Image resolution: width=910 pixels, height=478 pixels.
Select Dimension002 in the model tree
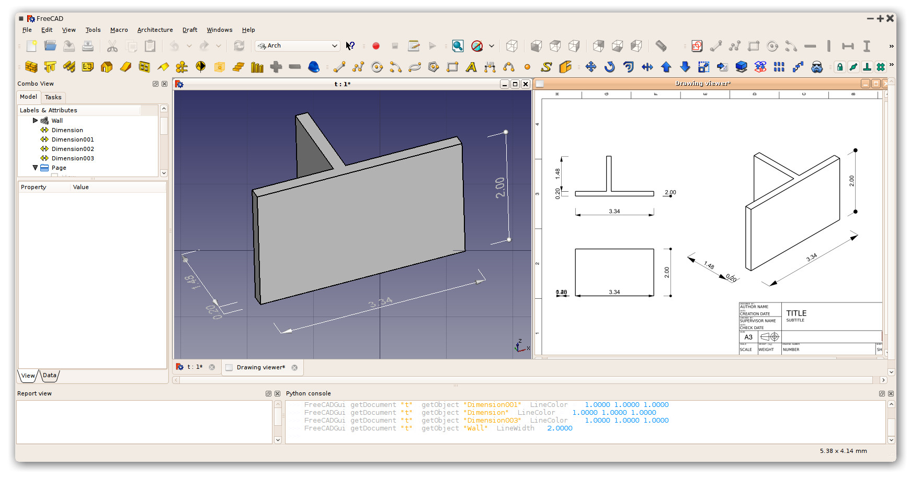[73, 149]
